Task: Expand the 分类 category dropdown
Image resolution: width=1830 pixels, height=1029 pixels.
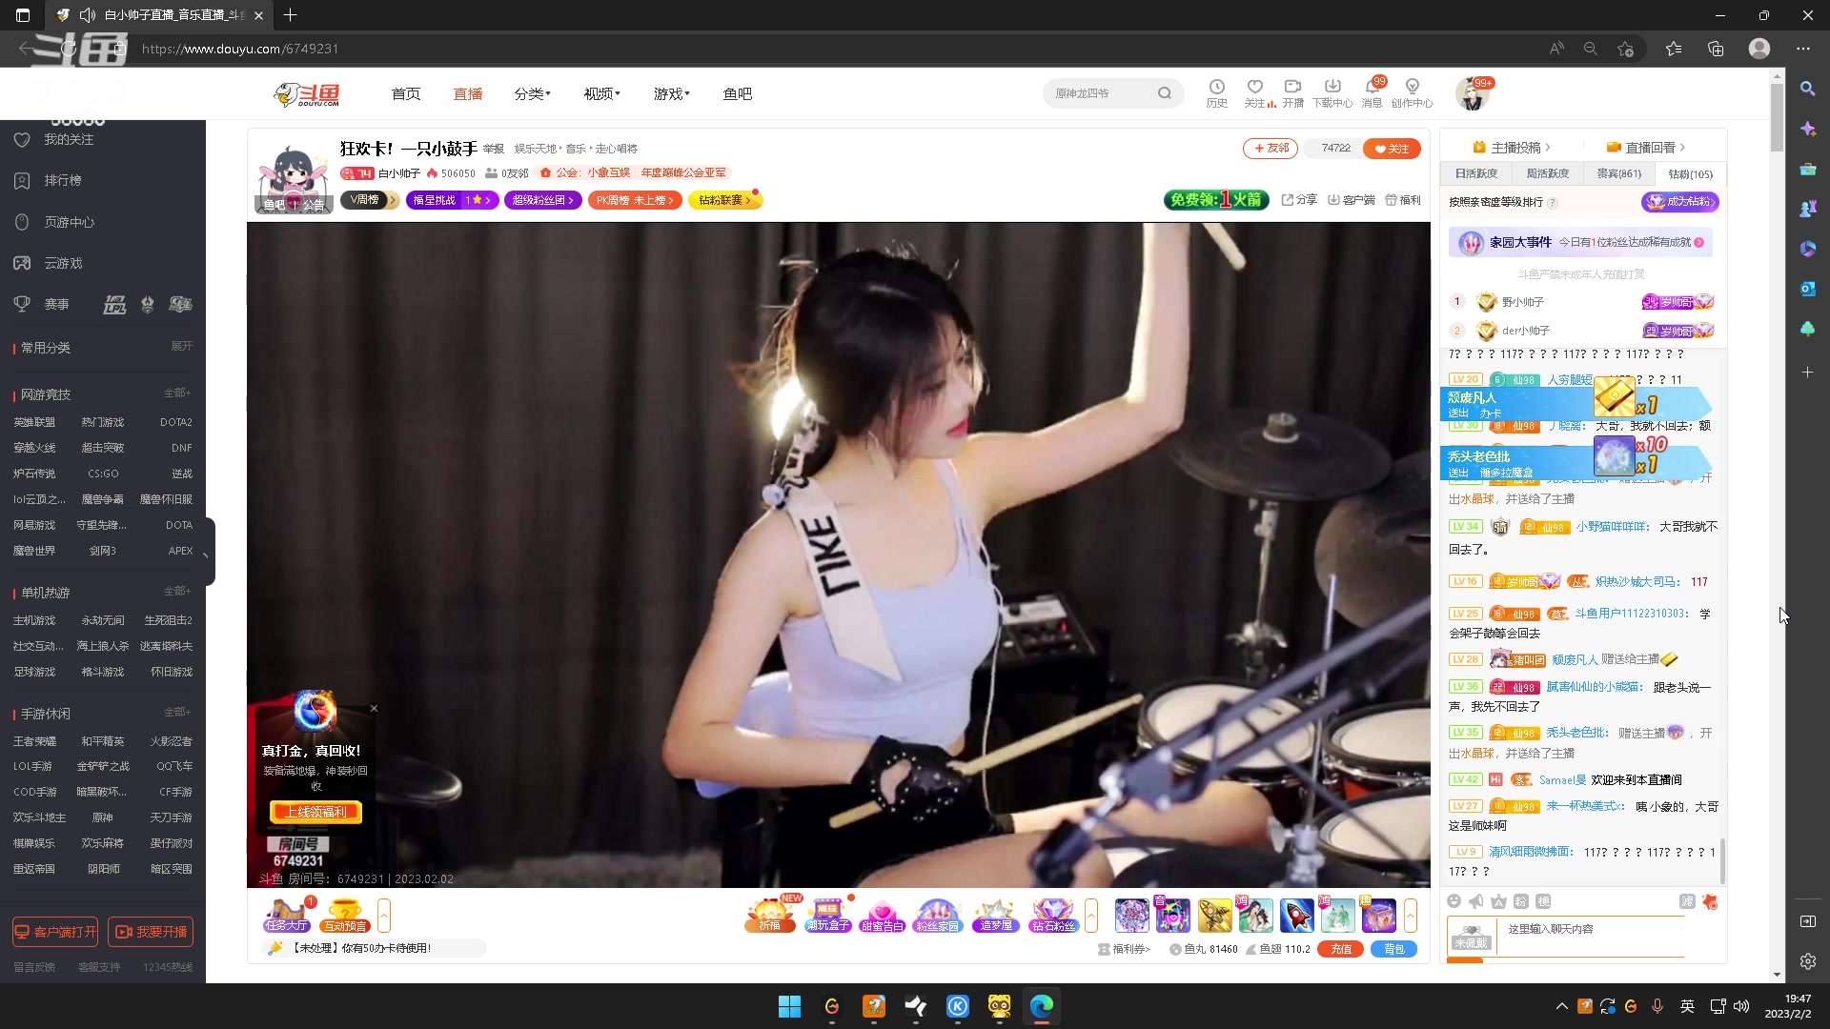Action: click(532, 93)
